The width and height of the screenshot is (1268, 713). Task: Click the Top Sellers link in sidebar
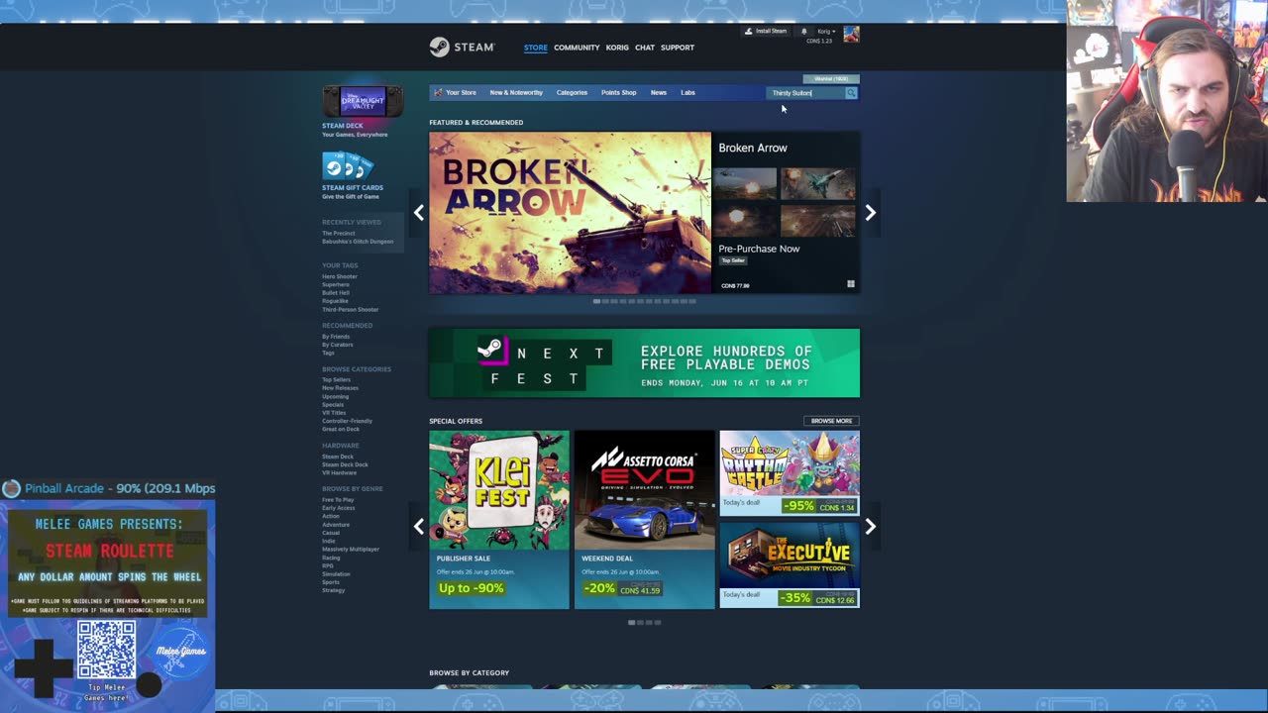336,379
